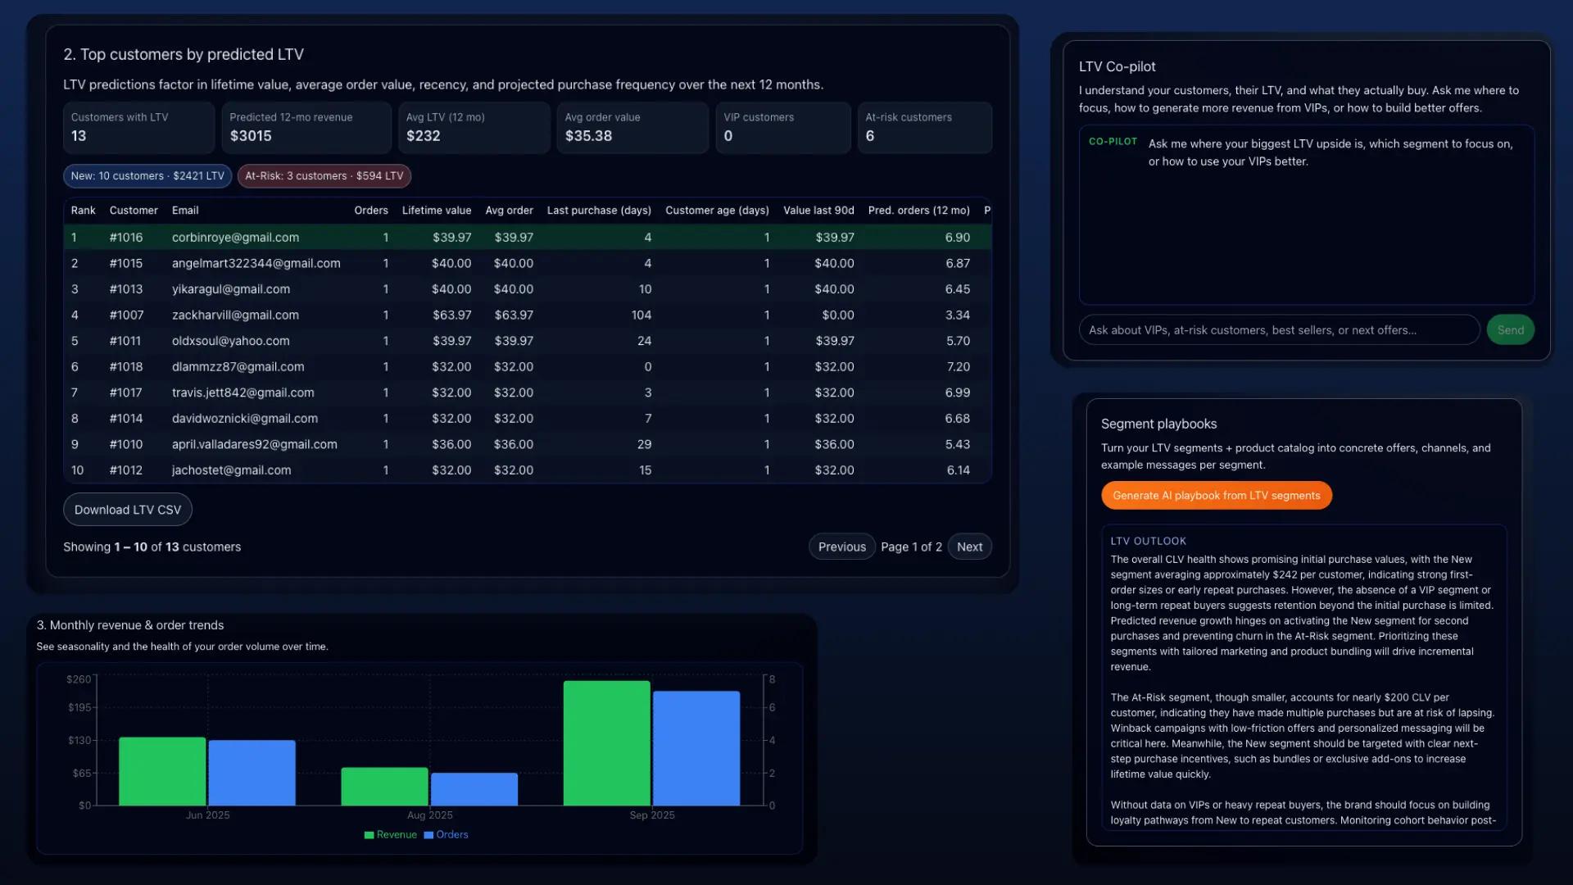Select email corbinroye@gmail.com

pyautogui.click(x=235, y=238)
